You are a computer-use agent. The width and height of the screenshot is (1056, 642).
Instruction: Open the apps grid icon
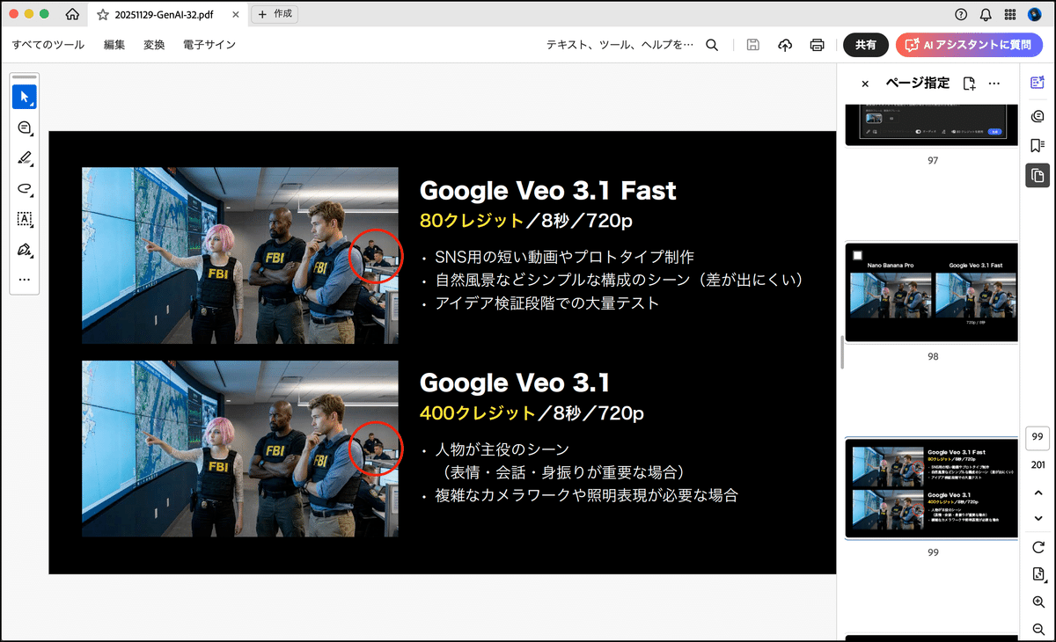coord(1010,14)
